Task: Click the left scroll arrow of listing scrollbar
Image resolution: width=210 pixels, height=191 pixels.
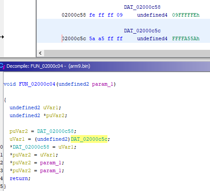Action: [x=40, y=53]
